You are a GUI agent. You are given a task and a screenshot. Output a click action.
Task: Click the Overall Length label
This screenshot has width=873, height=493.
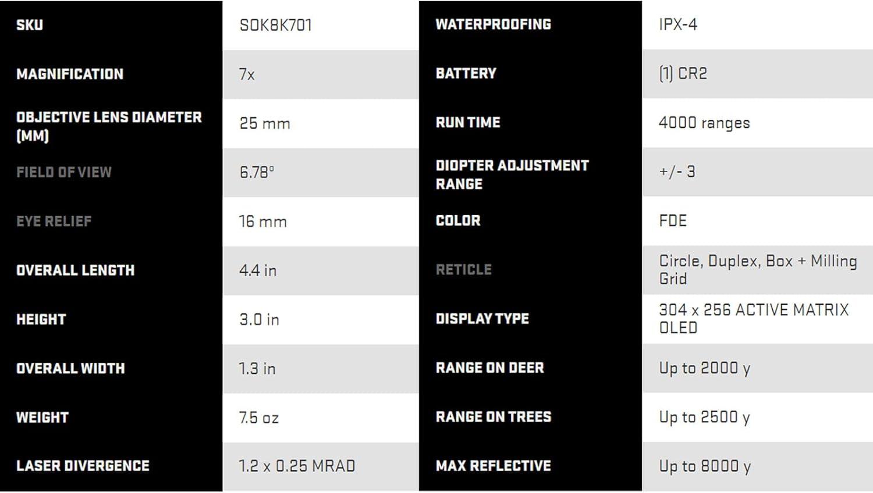[76, 270]
